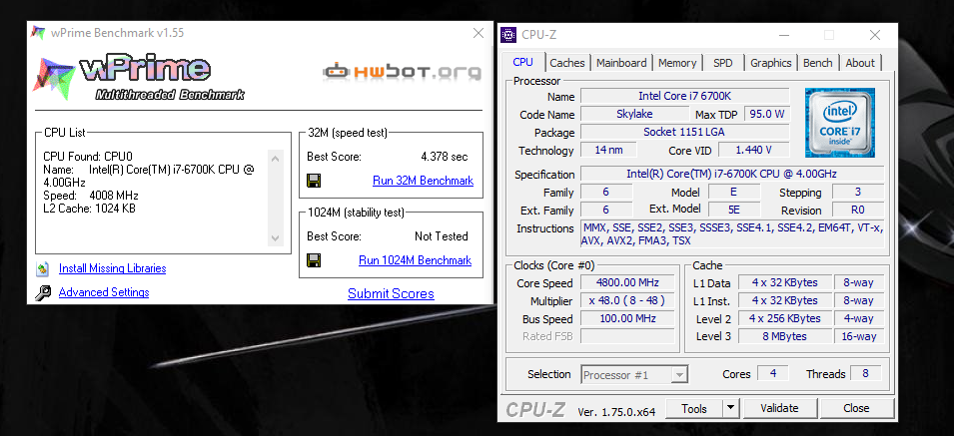
Task: Click the Cores value 4
Action: click(x=773, y=373)
